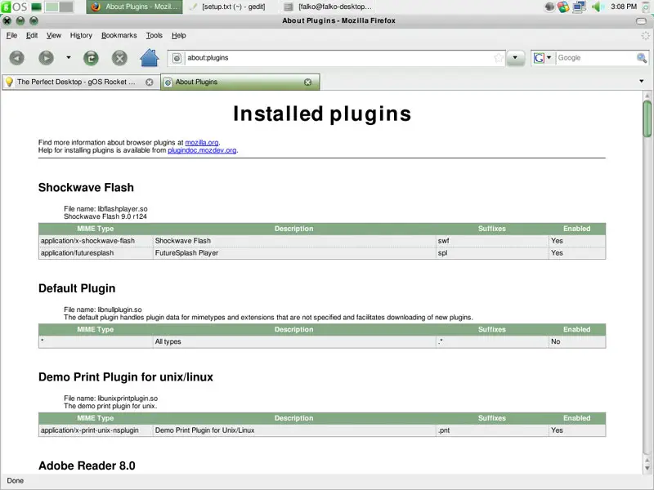
Task: Open search engine selector dropdown arrow
Action: [x=549, y=58]
